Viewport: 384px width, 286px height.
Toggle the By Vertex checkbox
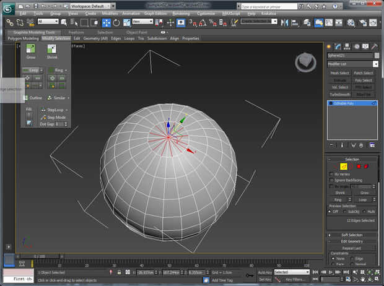330,174
